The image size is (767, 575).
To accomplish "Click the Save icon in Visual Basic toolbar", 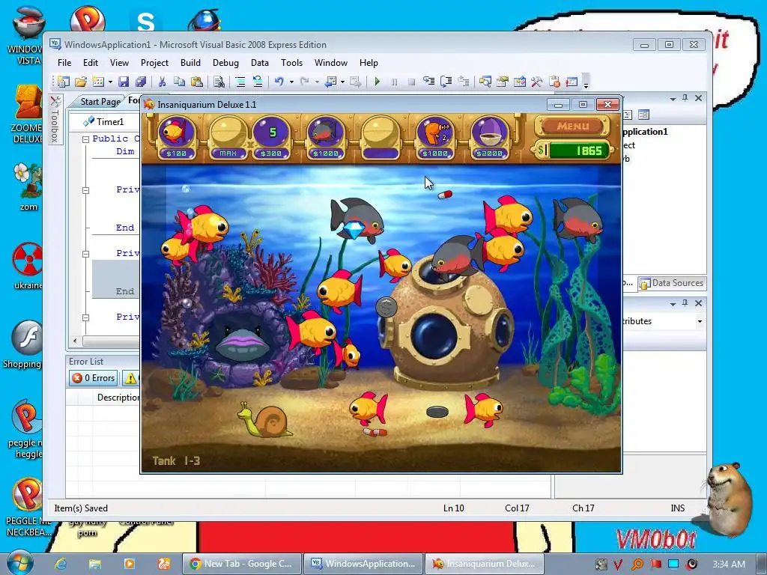I will pyautogui.click(x=124, y=82).
